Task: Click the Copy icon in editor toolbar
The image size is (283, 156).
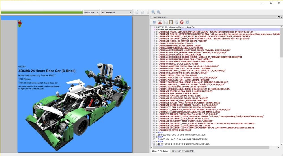Action: (166, 22)
